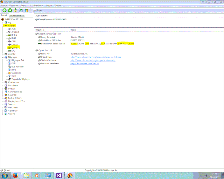Select the Overclock flame icon
The image size is (224, 179).
pyautogui.click(x=9, y=73)
